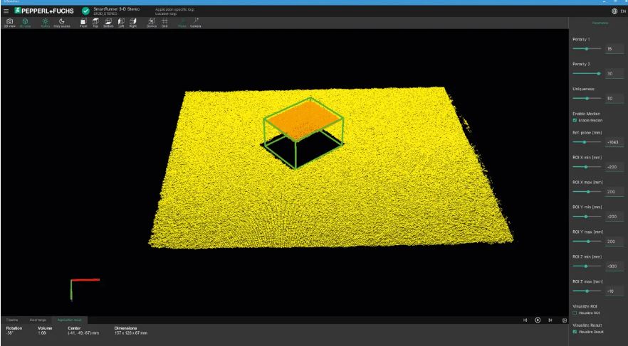
Task: Click the save recording icon
Action: click(x=565, y=320)
